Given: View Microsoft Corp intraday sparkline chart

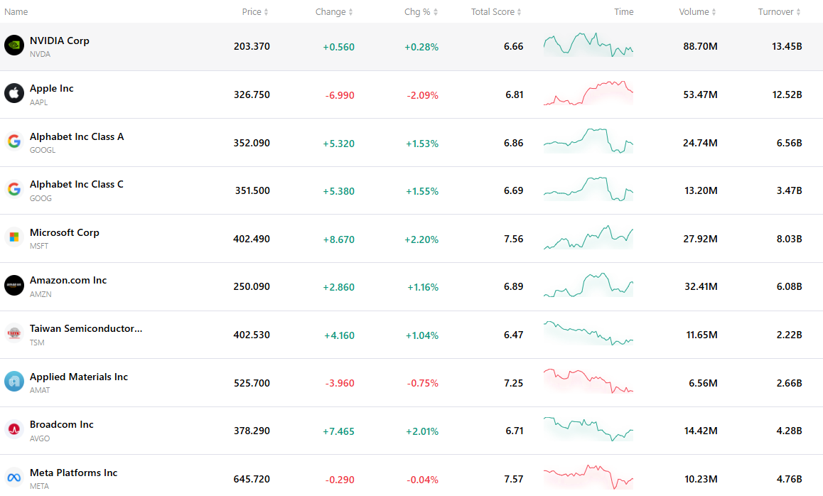Looking at the screenshot, I should click(x=588, y=237).
